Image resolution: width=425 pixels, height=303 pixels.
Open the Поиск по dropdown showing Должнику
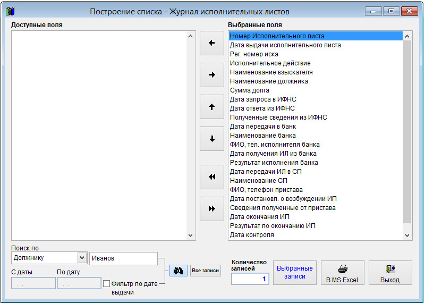pos(82,258)
